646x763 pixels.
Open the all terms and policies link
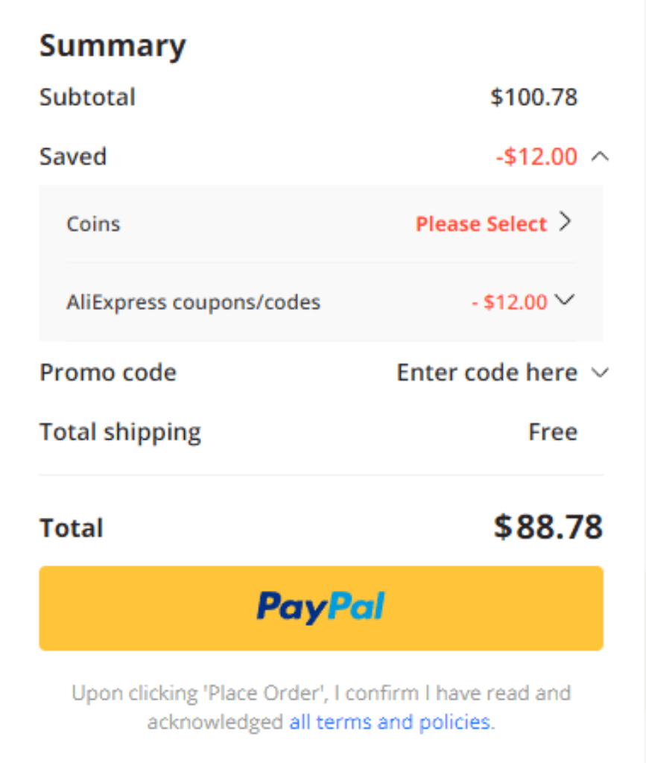click(x=390, y=722)
